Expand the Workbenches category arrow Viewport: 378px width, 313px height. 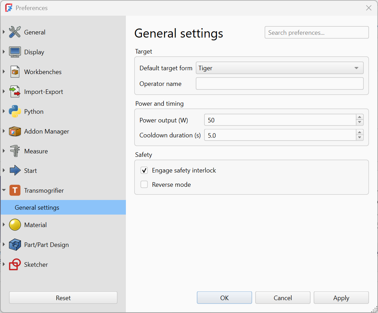pos(3,71)
